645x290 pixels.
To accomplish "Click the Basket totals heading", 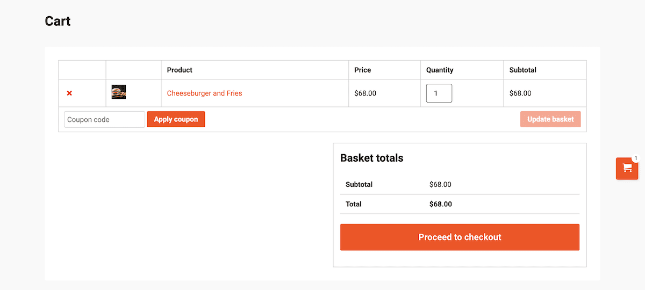I will click(x=371, y=158).
